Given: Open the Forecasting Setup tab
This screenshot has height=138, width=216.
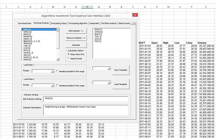Looking at the screenshot, I should pos(59,23).
